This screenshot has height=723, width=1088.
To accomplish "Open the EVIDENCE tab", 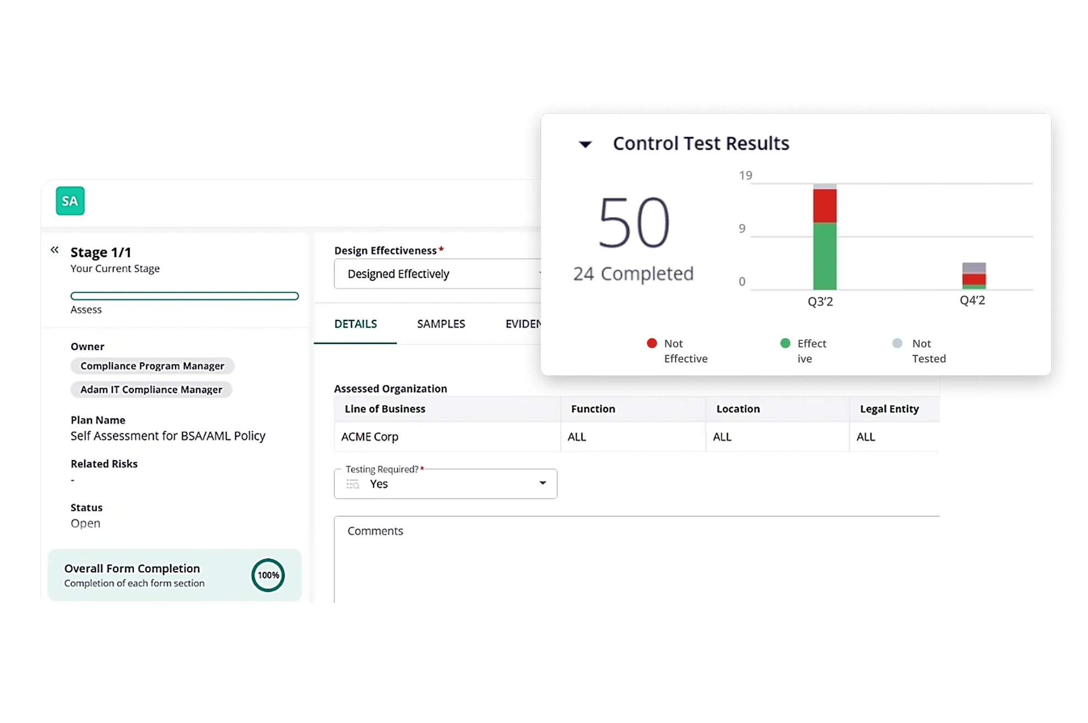I will (x=523, y=324).
